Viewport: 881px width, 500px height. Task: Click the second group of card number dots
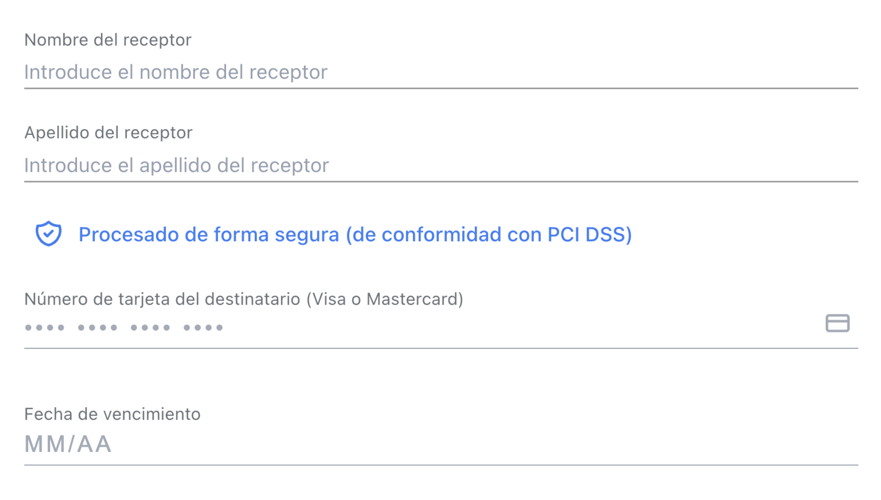pos(98,327)
